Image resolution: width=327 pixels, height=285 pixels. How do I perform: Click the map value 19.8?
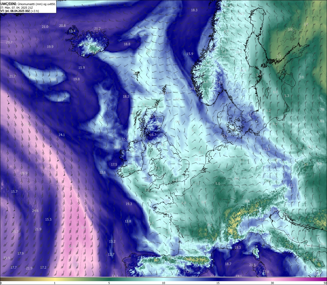(76, 79)
